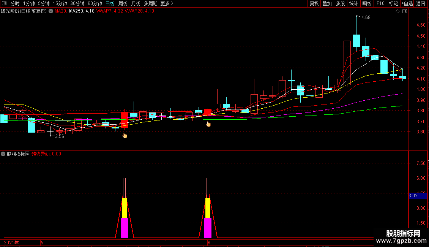
Task: Expand the 更多 periods dropdown
Action: (167, 3)
